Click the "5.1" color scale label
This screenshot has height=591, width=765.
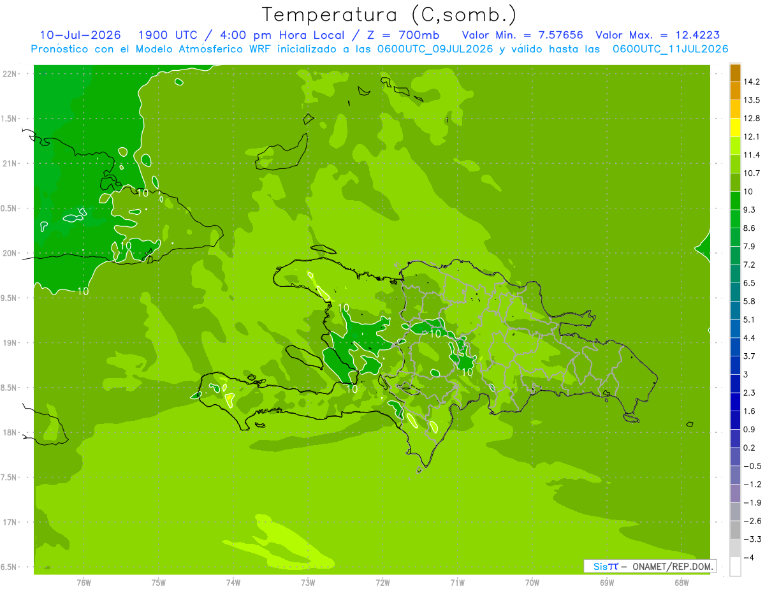(x=749, y=319)
